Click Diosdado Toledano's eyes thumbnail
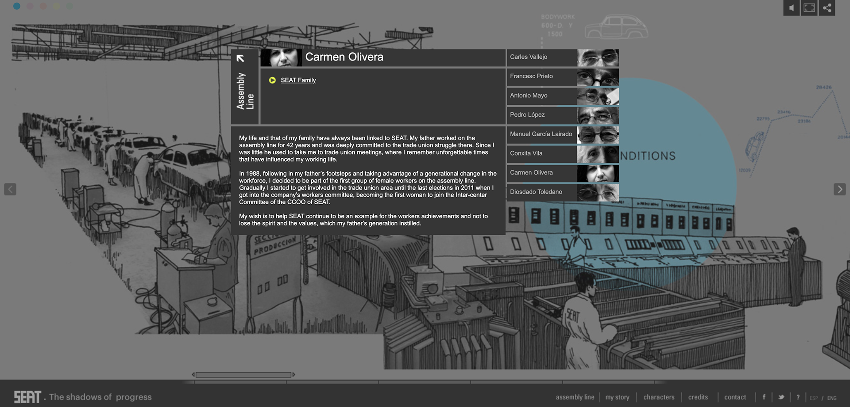This screenshot has width=850, height=407. (x=598, y=193)
